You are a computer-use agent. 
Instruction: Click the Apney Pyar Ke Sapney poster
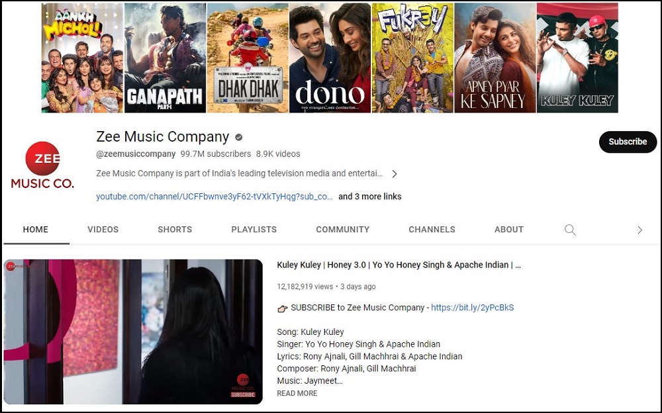pos(495,58)
